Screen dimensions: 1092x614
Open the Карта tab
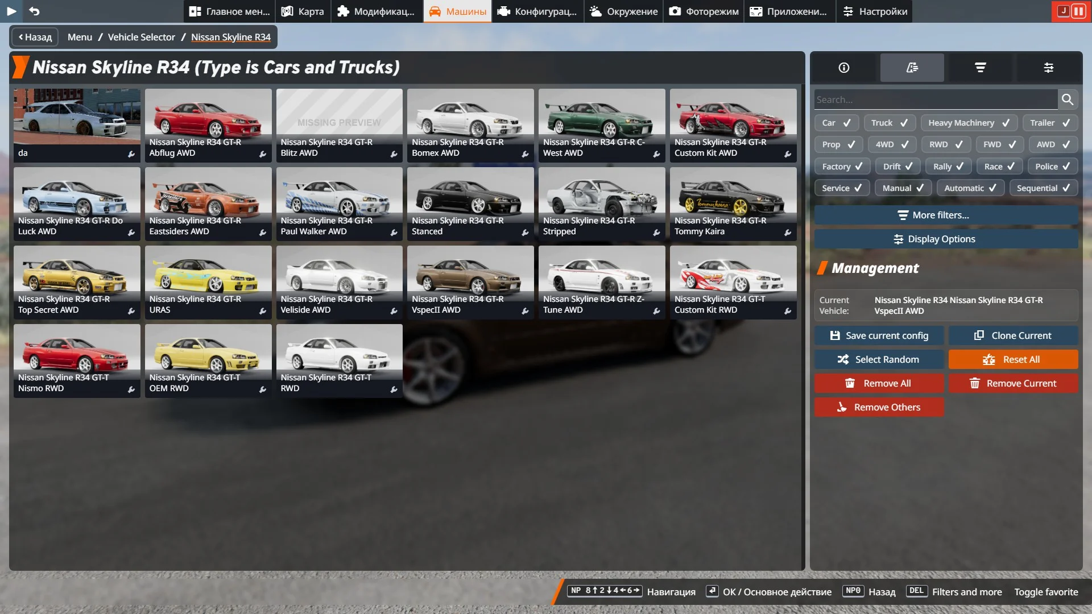point(303,11)
